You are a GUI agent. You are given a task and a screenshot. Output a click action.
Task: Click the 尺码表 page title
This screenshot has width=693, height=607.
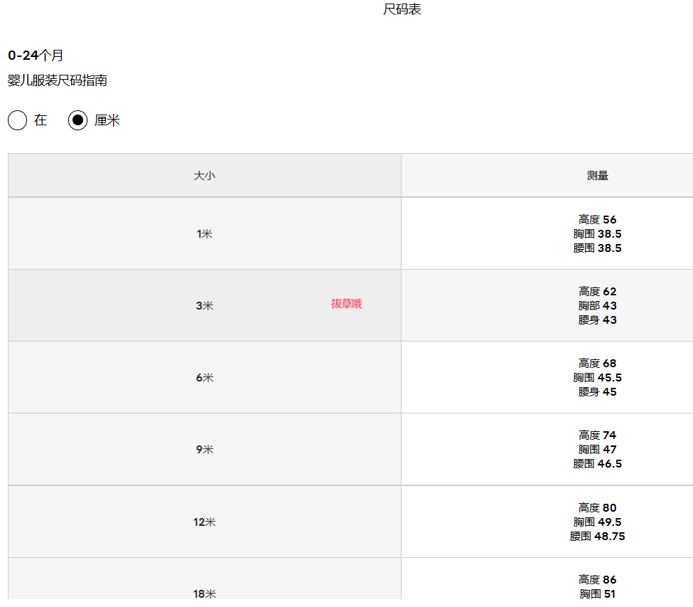pyautogui.click(x=402, y=9)
